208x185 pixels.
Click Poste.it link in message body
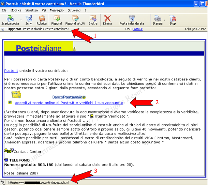pyautogui.click(x=11, y=71)
